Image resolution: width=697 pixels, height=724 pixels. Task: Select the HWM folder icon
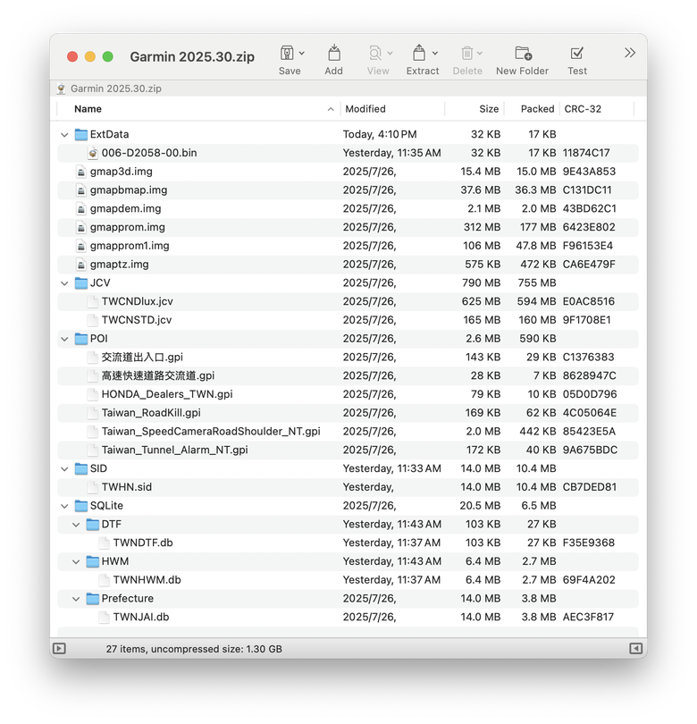click(93, 561)
